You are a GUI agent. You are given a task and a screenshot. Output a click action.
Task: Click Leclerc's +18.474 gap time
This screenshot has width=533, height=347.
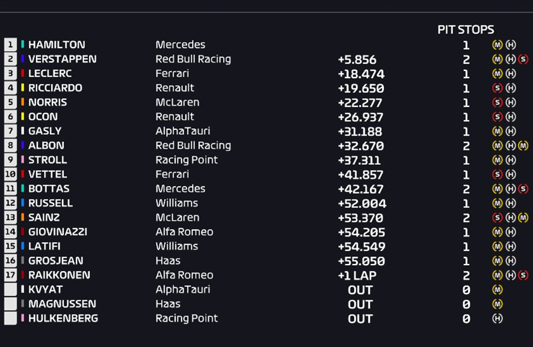point(361,74)
